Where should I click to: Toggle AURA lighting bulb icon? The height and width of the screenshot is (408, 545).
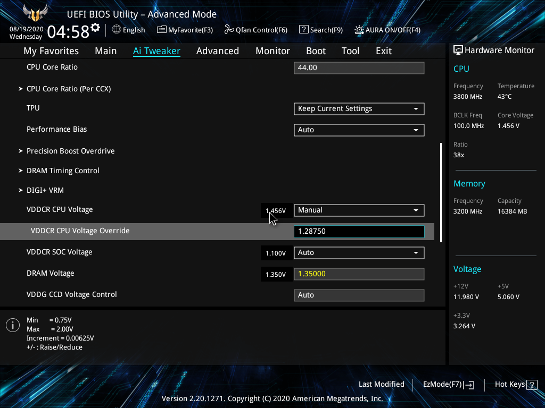click(359, 30)
